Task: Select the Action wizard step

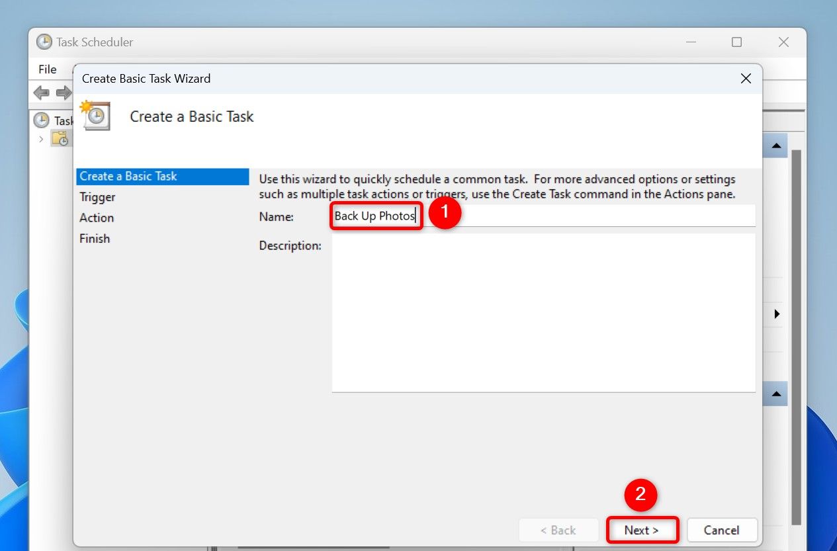Action: point(97,218)
